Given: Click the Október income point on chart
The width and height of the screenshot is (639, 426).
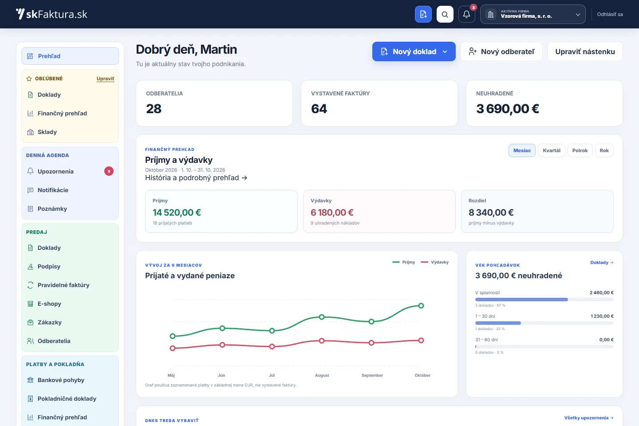Looking at the screenshot, I should click(x=421, y=306).
